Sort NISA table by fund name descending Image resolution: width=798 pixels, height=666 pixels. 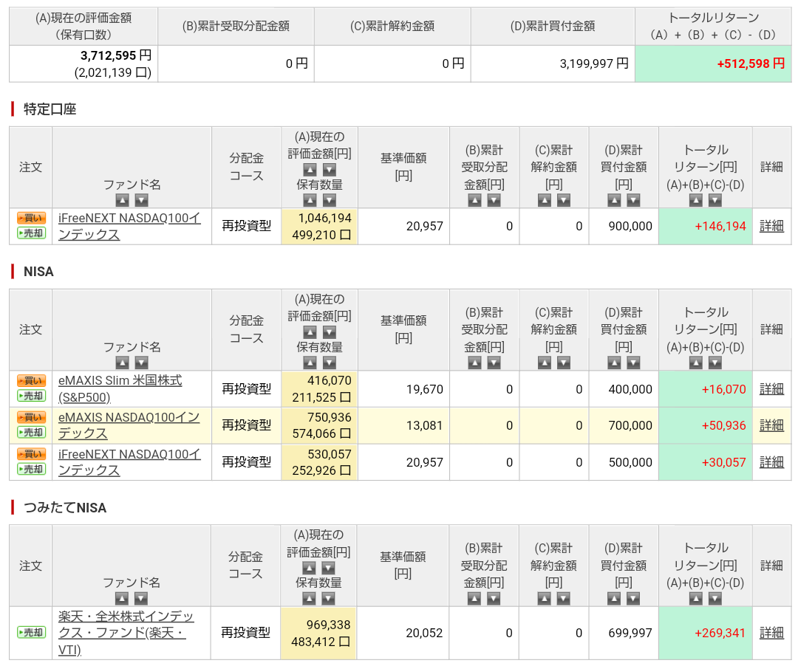pos(141,363)
